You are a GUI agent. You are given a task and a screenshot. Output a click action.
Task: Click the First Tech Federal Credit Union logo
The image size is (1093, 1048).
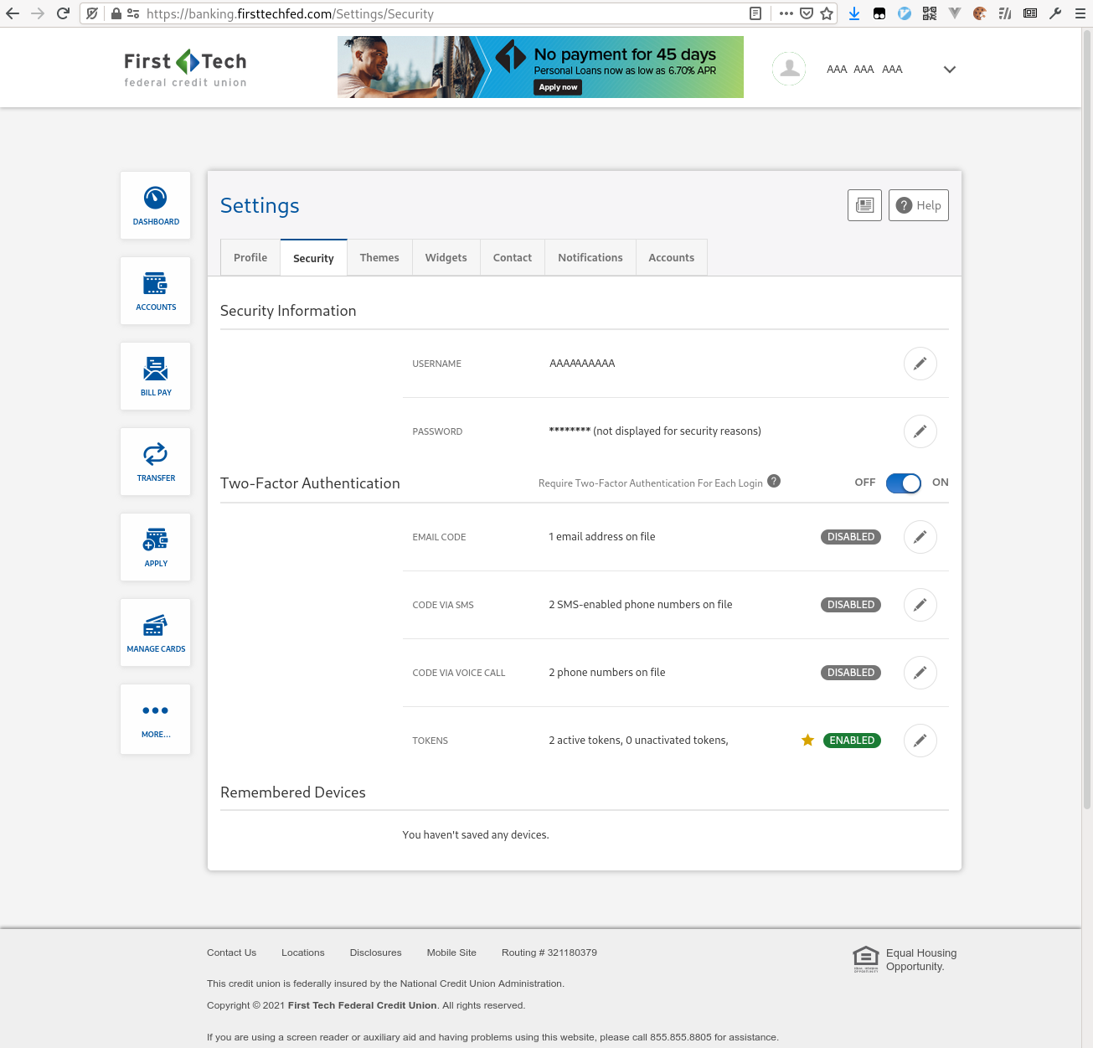[185, 69]
